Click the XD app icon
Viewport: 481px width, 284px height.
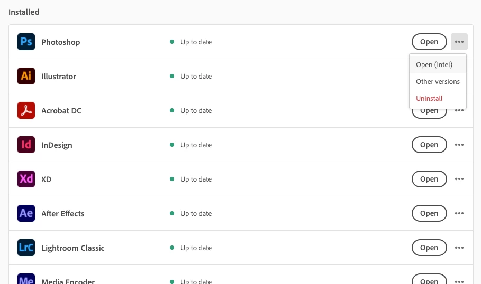click(x=26, y=179)
